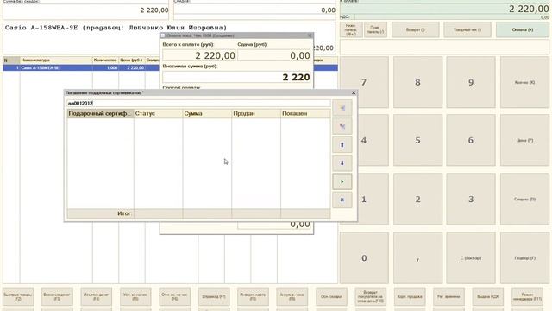This screenshot has height=311, width=552.
Task: Click the Прав. панель button
Action: (x=375, y=29)
